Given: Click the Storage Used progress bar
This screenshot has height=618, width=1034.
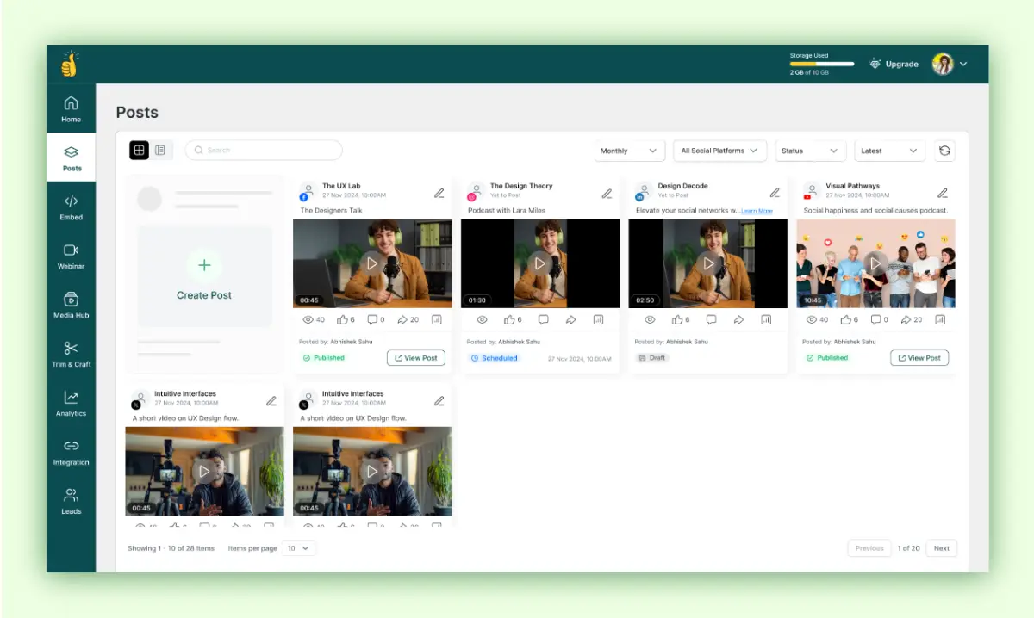Looking at the screenshot, I should point(822,64).
